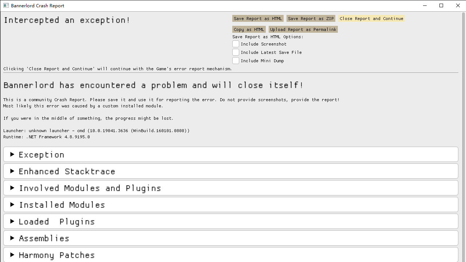Viewport: 466px width, 262px height.
Task: Click the 'Intercepted an exception!' heading
Action: pos(67,20)
